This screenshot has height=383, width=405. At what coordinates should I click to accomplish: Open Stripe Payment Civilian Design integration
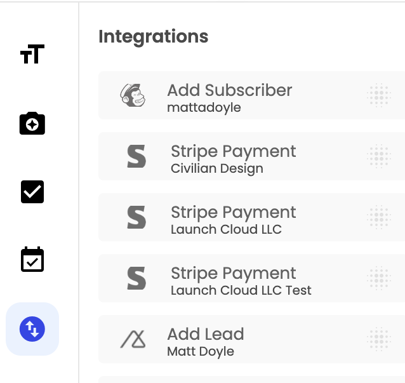(251, 156)
